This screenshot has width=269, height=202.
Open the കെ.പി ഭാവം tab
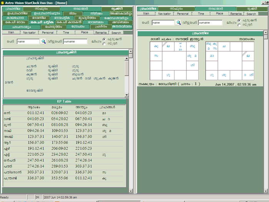tap(15, 22)
